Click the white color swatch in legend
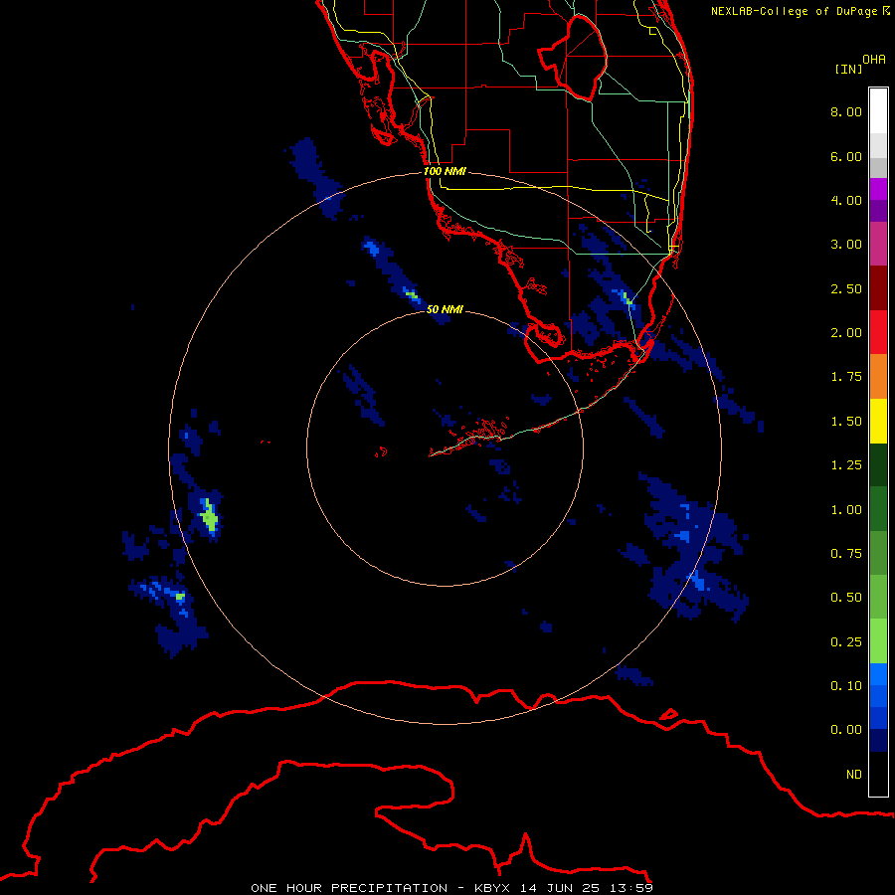This screenshot has width=895, height=895. (x=878, y=110)
